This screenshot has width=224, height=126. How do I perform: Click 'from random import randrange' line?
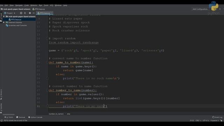click(x=73, y=42)
